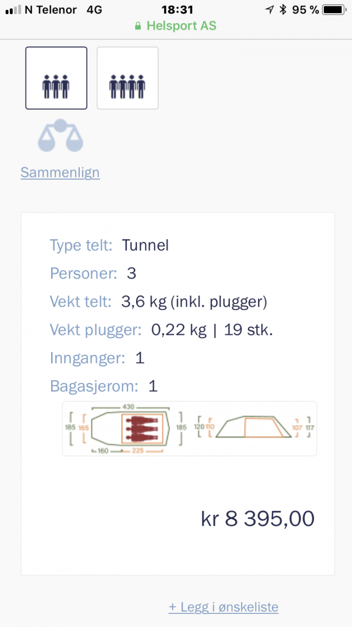
Task: Tap the battery icon in status bar
Action: tap(332, 9)
